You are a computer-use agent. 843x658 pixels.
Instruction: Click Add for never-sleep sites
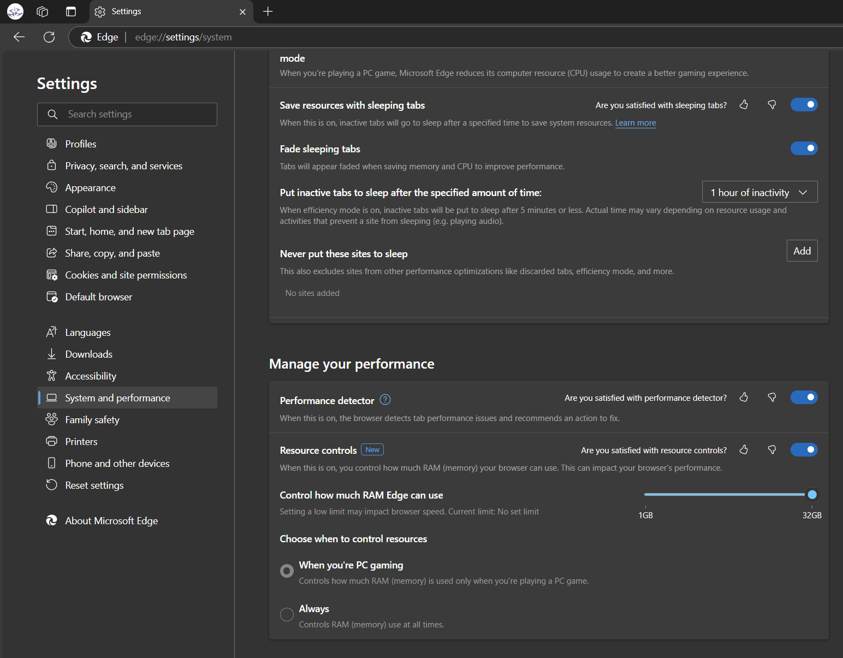click(x=802, y=251)
